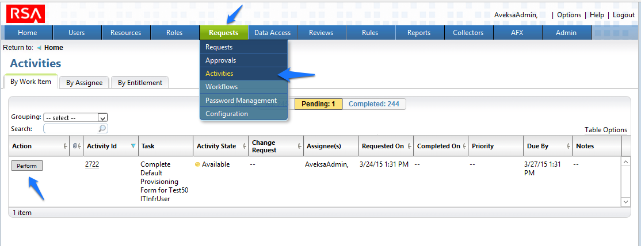Open the Reports navigation tab
This screenshot has width=641, height=246.
click(x=419, y=33)
